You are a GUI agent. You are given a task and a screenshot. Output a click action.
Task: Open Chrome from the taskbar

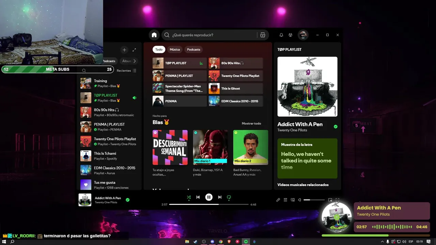click(221, 242)
